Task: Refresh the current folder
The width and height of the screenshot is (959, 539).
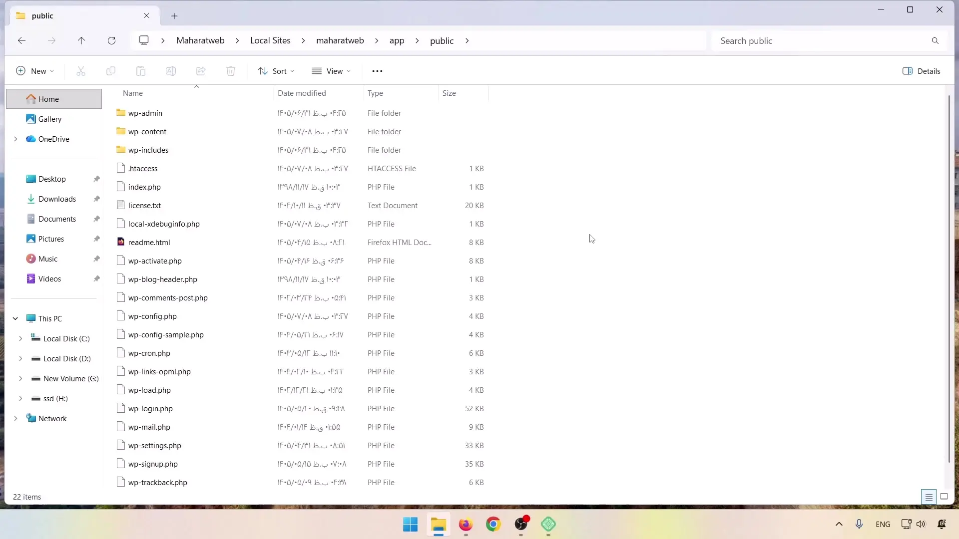Action: (x=112, y=40)
